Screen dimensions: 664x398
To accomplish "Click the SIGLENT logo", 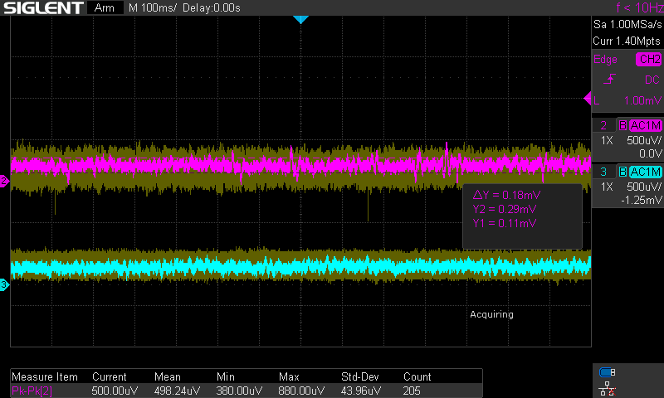I will [x=42, y=8].
